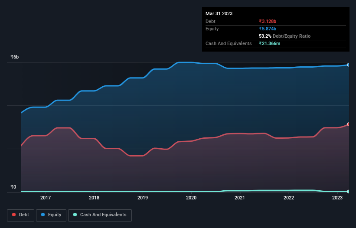Click the Equity row label in tooltip
The width and height of the screenshot is (356, 228).
pyautogui.click(x=212, y=29)
